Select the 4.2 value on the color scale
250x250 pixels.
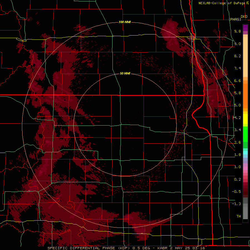(x=237, y=118)
